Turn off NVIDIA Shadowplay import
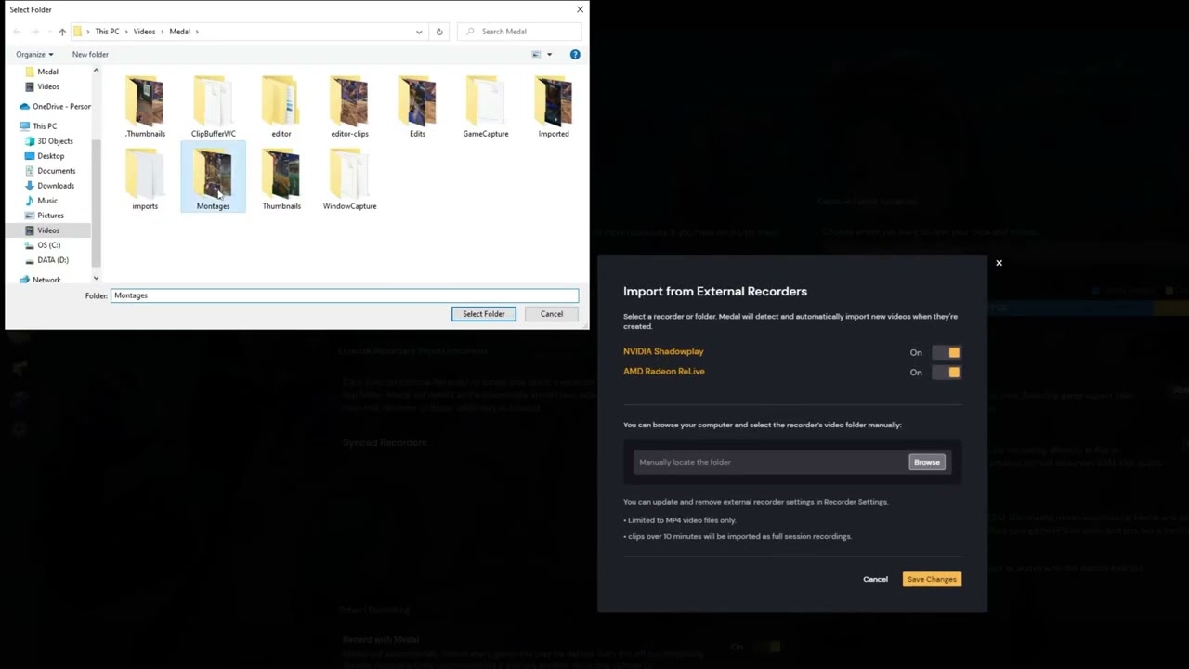This screenshot has height=669, width=1189. click(947, 352)
